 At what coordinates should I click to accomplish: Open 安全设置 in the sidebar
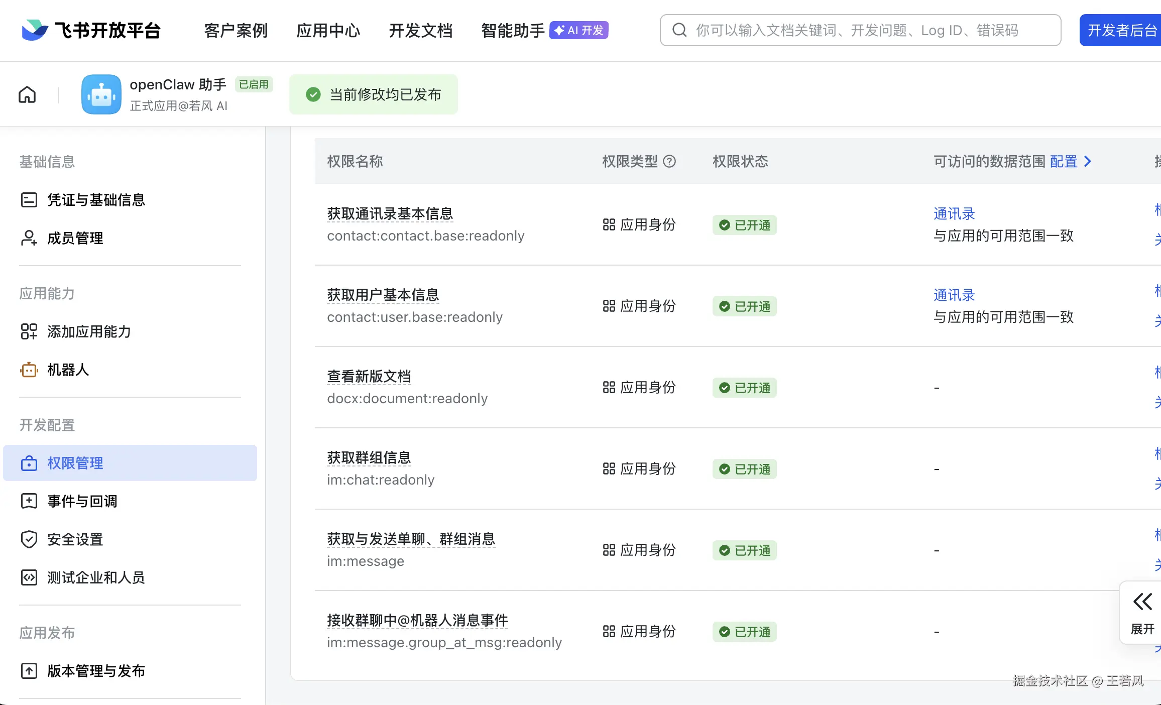point(75,539)
